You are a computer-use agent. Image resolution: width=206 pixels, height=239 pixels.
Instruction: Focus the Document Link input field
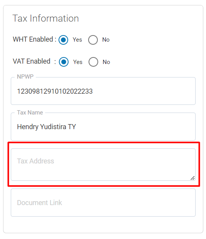(103, 202)
